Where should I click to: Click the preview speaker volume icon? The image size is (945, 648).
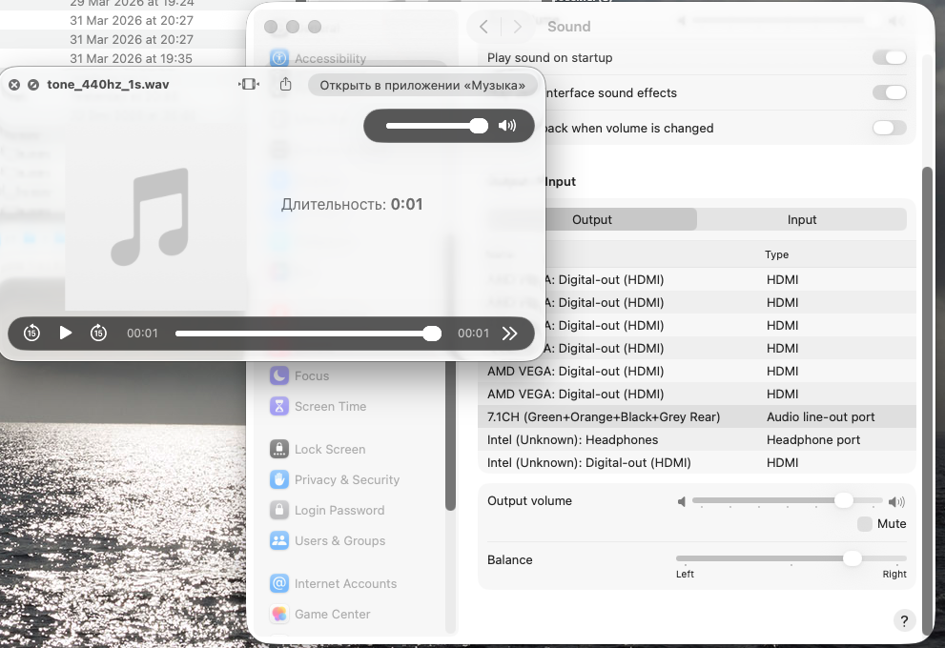coord(507,125)
